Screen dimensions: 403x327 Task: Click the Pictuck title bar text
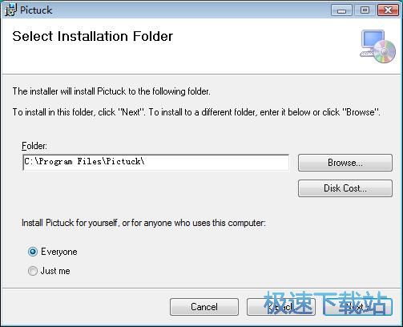(36, 10)
